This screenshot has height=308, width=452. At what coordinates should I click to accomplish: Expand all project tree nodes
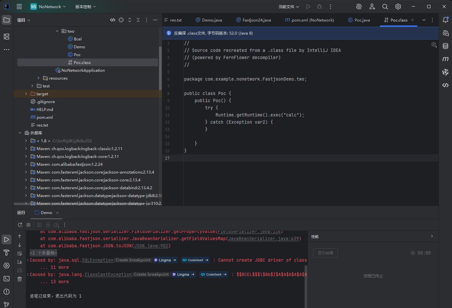point(130,20)
